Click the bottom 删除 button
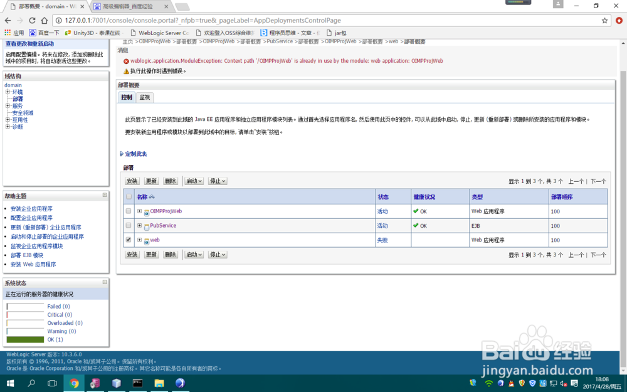Viewport: 627px width, 392px height. point(171,255)
